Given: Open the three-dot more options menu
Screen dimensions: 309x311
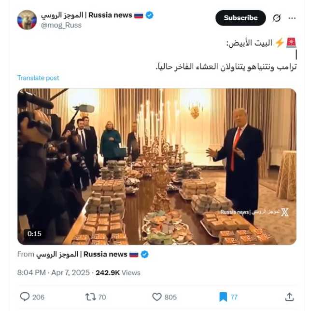Looking at the screenshot, I should (292, 18).
